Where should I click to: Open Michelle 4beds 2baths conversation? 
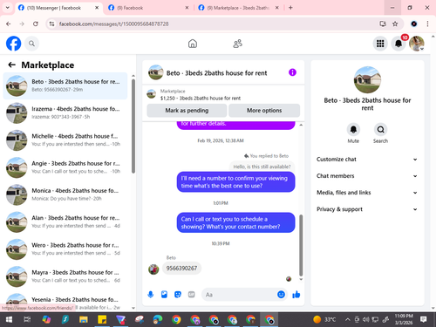click(x=65, y=140)
